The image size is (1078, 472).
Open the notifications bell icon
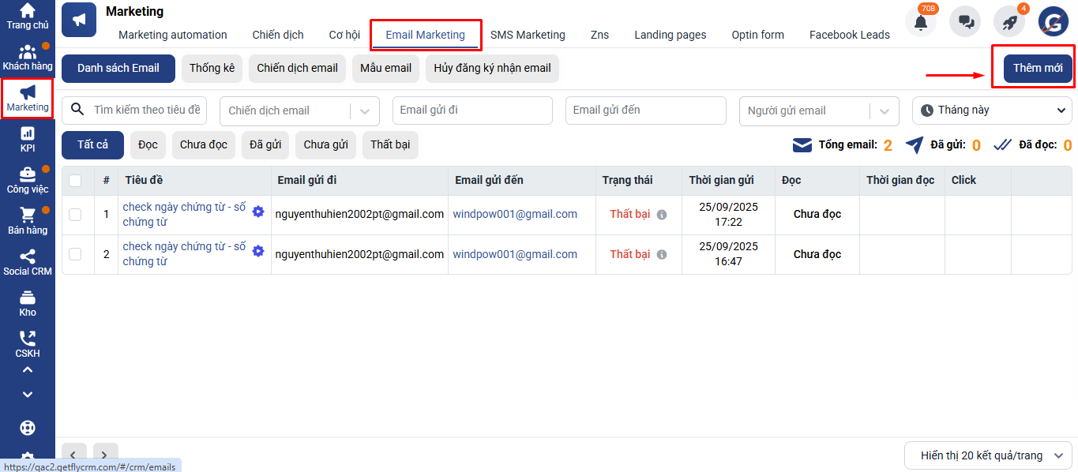[920, 22]
